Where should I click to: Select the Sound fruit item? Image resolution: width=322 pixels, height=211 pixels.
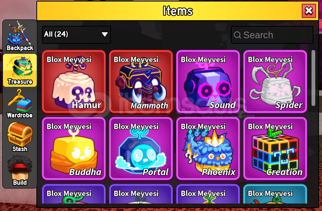[x=208, y=82]
